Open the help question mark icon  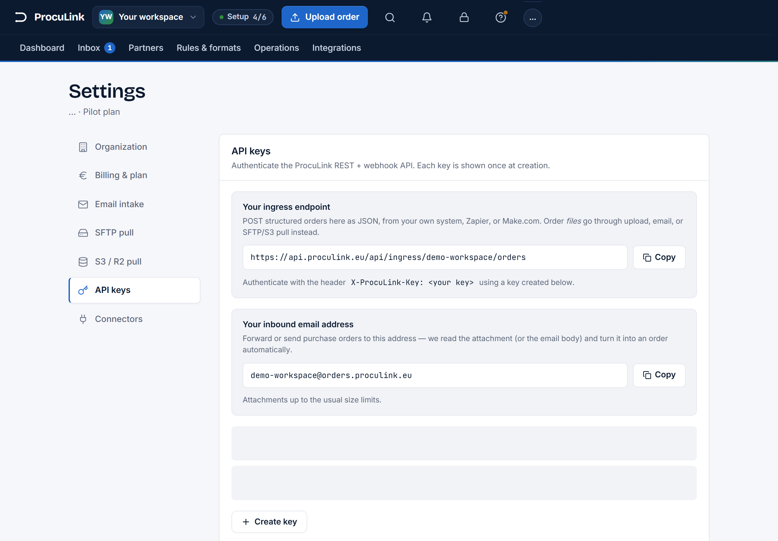501,17
